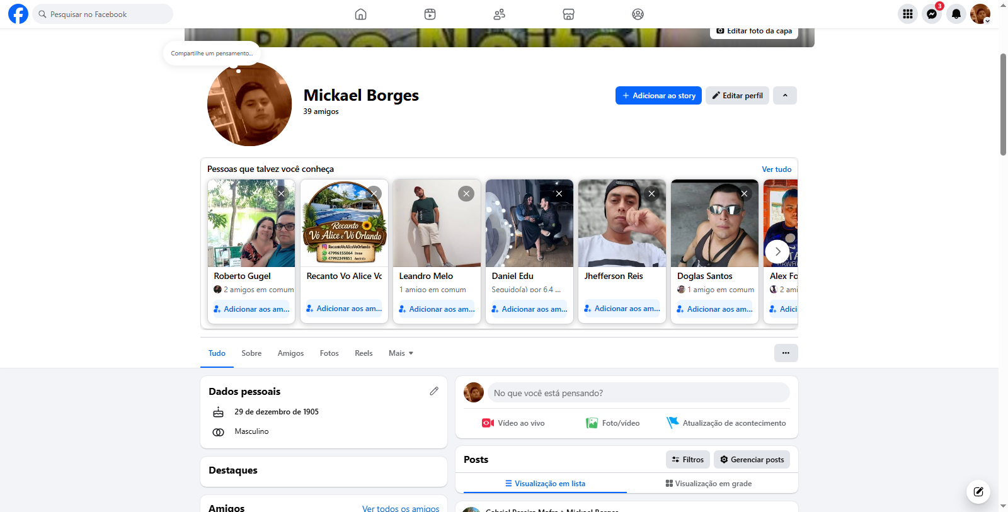1008x512 pixels.
Task: Dismiss Daniel Edu suggestion
Action: pos(559,193)
